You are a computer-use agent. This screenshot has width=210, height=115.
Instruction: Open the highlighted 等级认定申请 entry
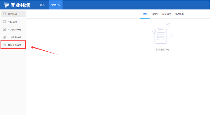14,45
